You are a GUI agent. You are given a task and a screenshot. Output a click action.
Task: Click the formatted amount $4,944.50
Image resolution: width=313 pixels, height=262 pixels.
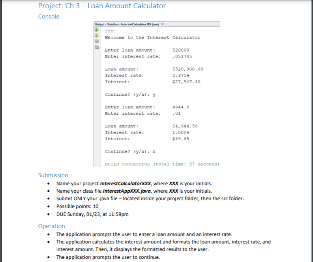pyautogui.click(x=185, y=126)
